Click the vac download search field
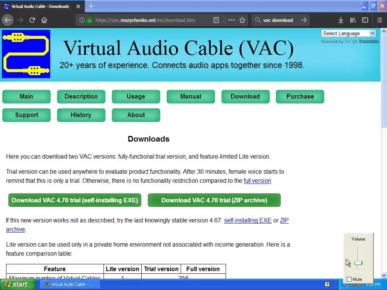This screenshot has width=387, height=290. 278,20
